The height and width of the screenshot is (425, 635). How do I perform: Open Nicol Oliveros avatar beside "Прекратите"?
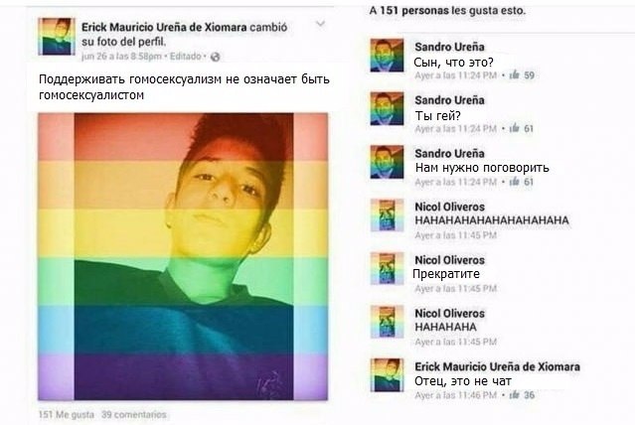coord(388,268)
